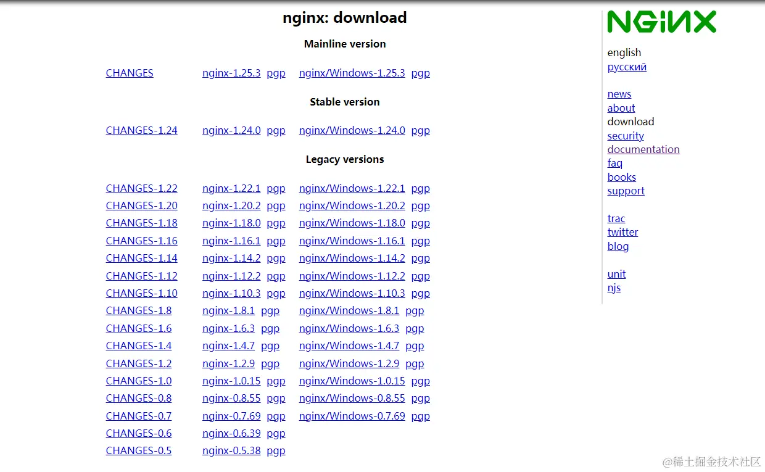Screen dimensions: 765x472
Task: Open CHANGES-1.14 link
Action: tap(141, 258)
